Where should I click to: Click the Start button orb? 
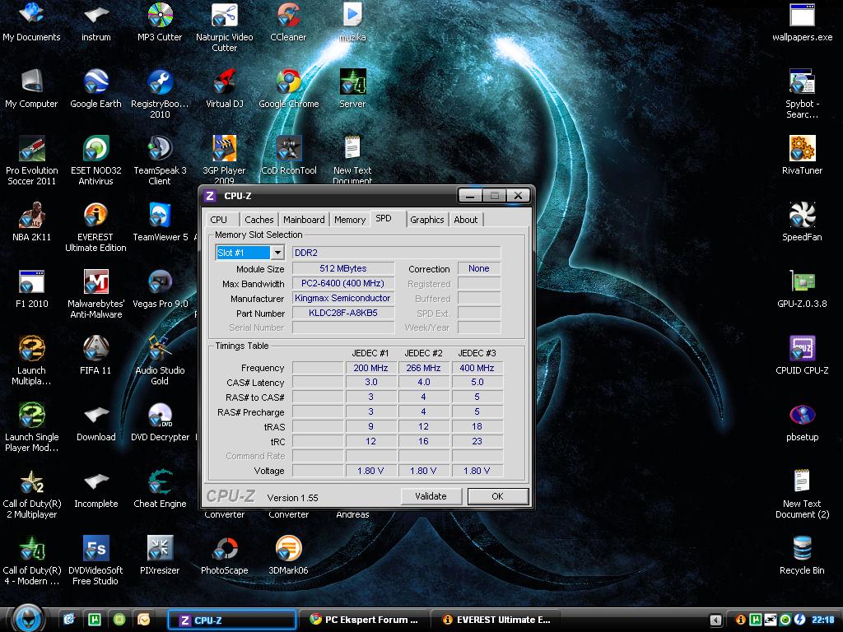tap(27, 617)
